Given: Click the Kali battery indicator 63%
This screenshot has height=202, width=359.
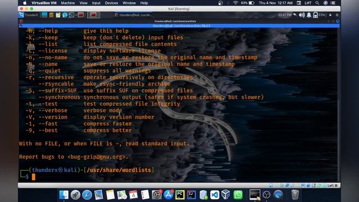Looking at the screenshot, I should [319, 15].
